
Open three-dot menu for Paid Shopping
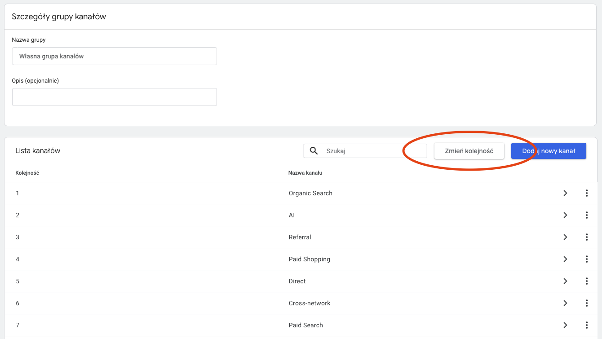point(587,259)
